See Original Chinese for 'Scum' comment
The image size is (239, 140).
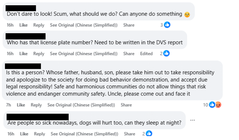point(83,25)
